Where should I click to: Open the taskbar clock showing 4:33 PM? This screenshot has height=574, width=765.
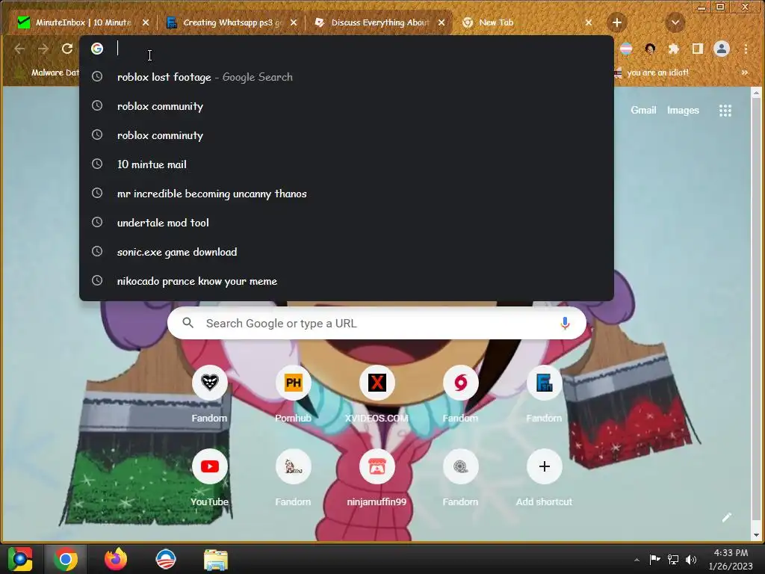tap(731, 559)
